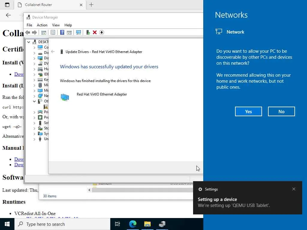Click the blue Help toolbar icon
The width and height of the screenshot is (307, 230).
click(62, 32)
